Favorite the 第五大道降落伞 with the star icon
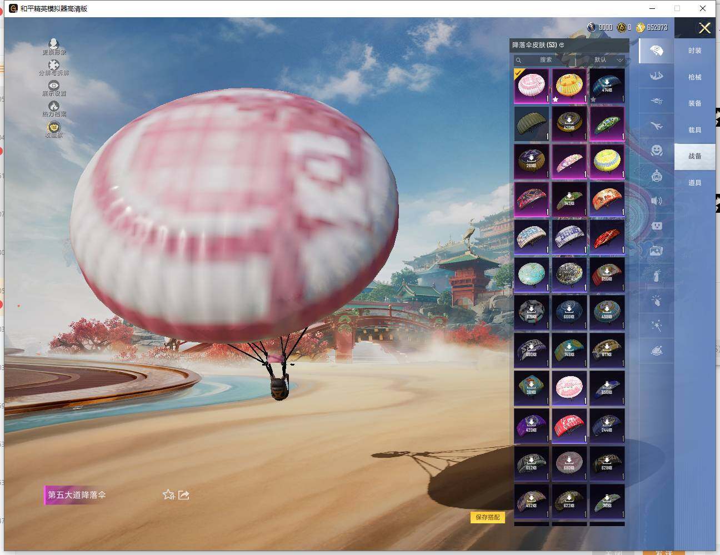Image resolution: width=720 pixels, height=555 pixels. (168, 494)
